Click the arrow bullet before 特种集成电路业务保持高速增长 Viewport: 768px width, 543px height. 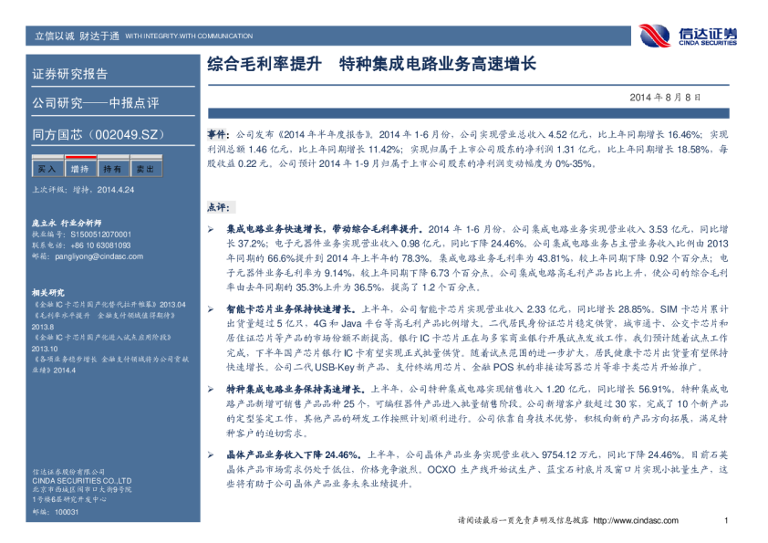211,389
